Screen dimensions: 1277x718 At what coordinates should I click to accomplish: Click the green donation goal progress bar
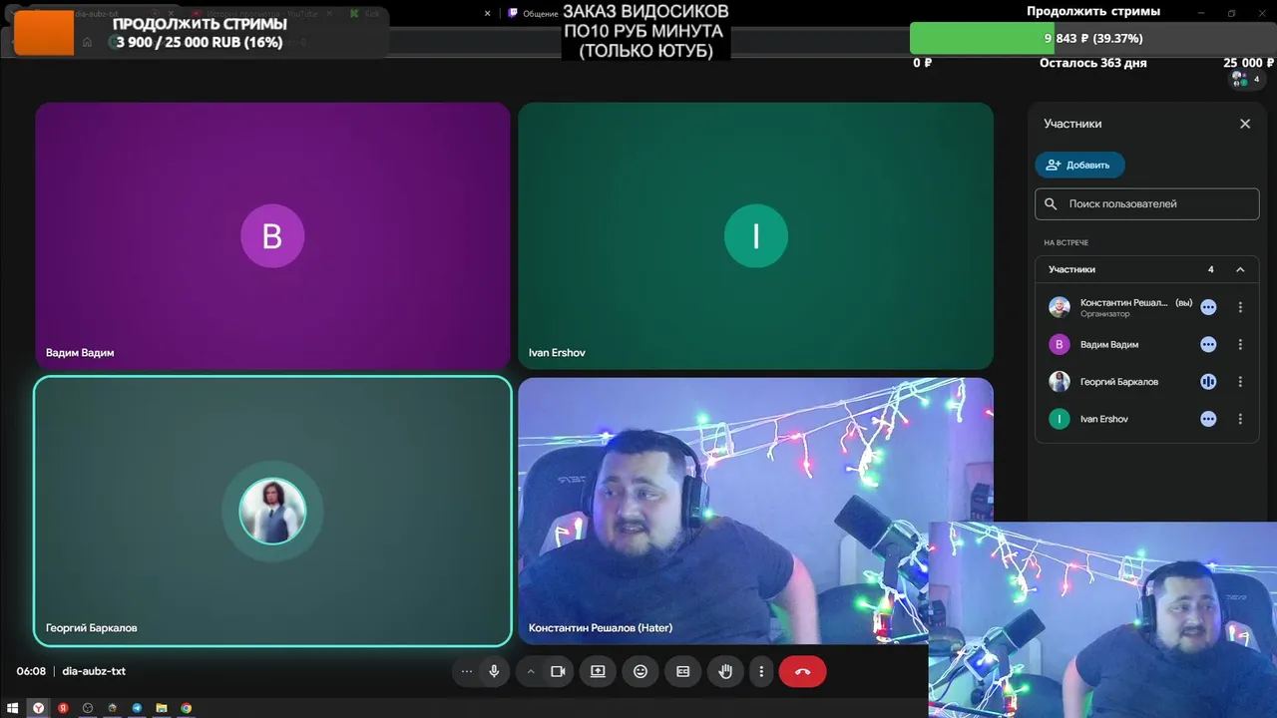[x=982, y=38]
